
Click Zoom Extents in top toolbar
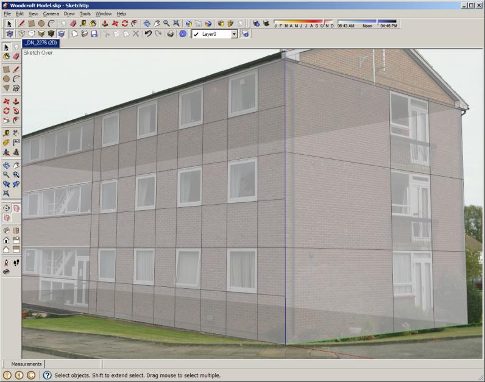[176, 24]
